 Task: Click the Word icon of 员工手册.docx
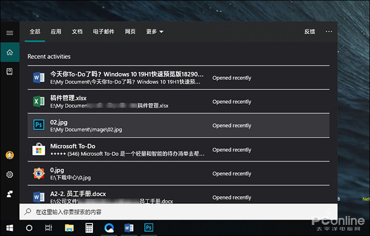pyautogui.click(x=39, y=197)
